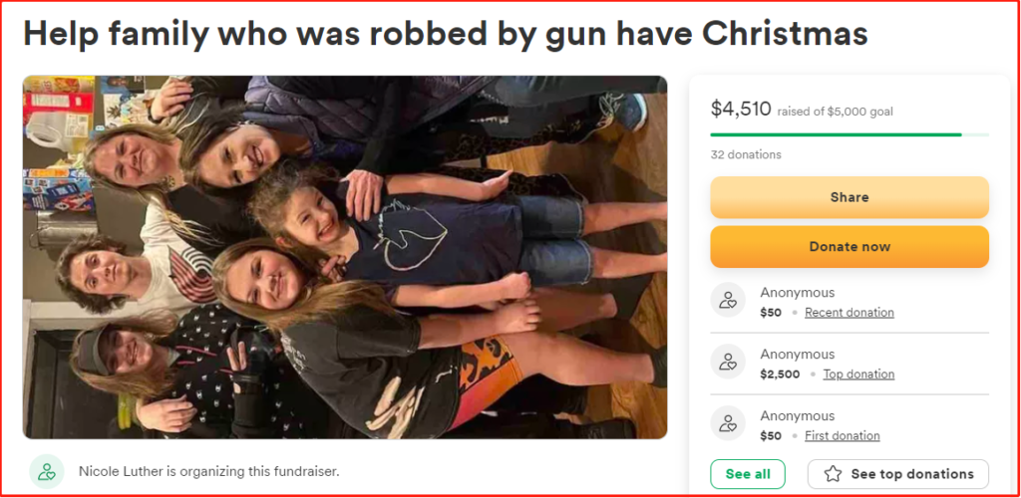
Task: Click the $4,510 raised amount
Action: 741,110
